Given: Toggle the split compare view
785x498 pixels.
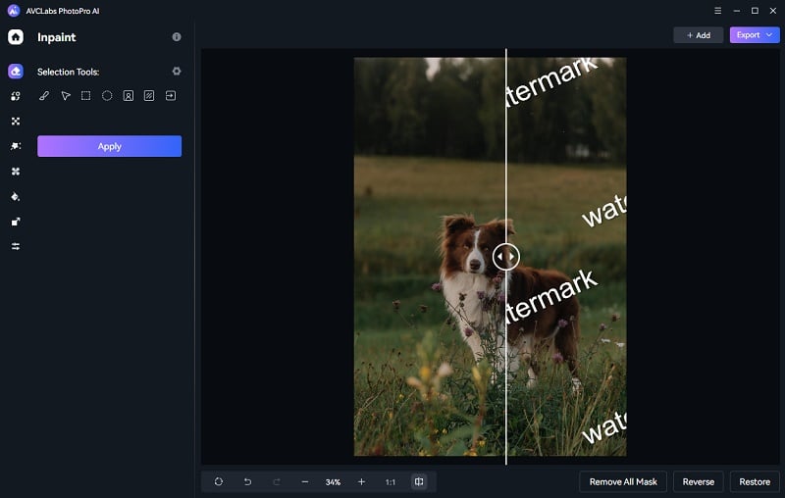Looking at the screenshot, I should [419, 481].
